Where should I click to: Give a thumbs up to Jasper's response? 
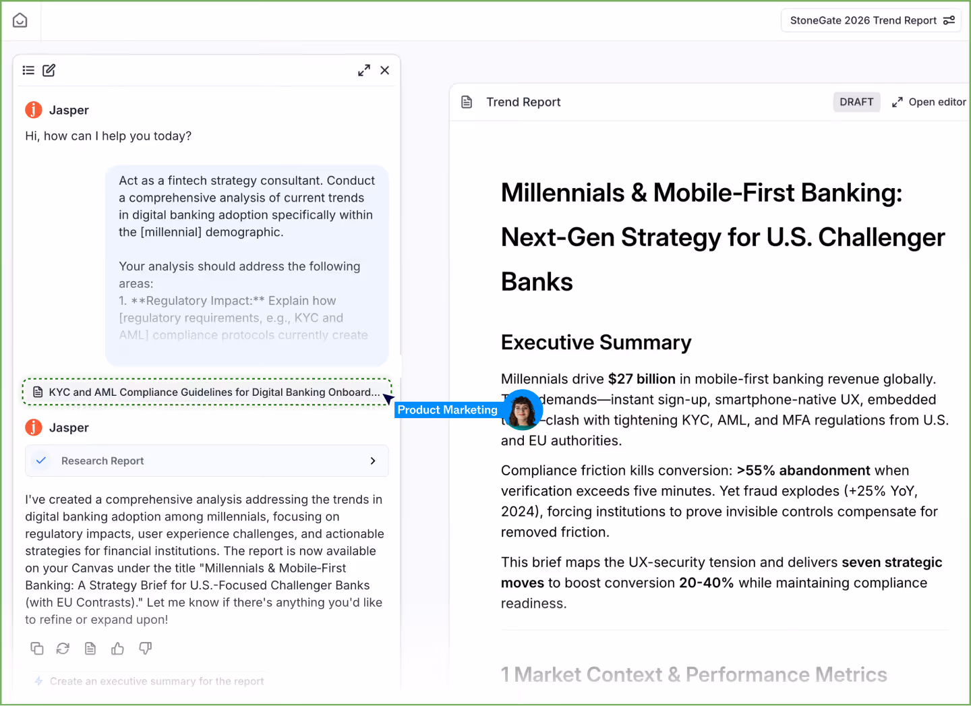pos(117,648)
